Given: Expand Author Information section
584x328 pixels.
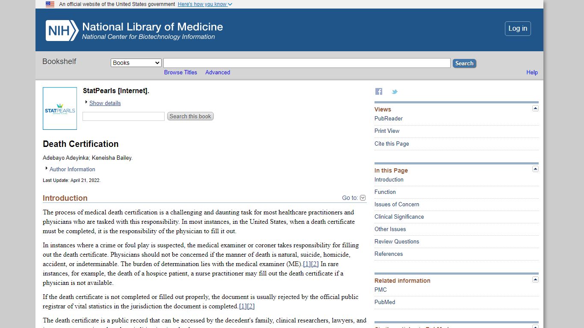Looking at the screenshot, I should coord(72,169).
